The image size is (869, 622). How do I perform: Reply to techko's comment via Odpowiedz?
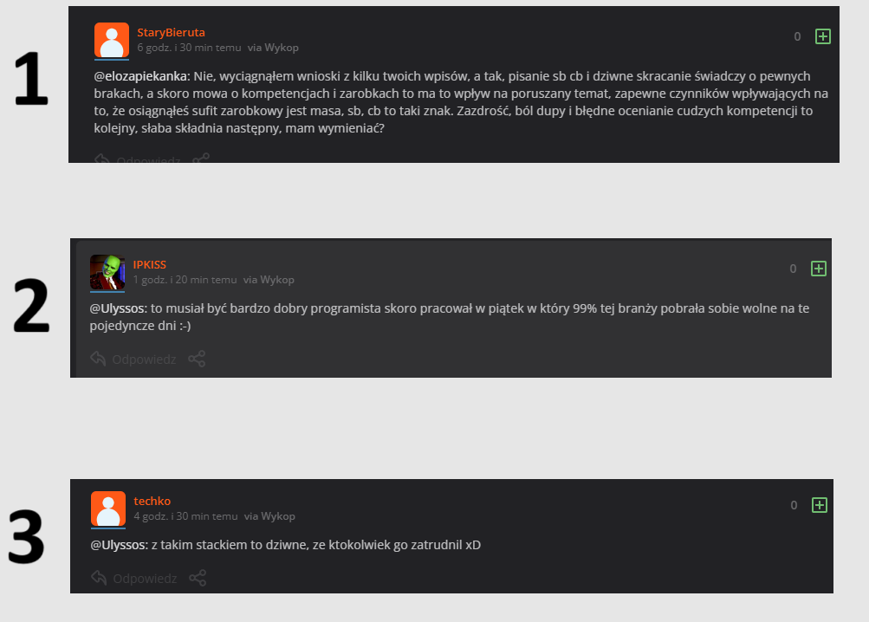(x=134, y=578)
